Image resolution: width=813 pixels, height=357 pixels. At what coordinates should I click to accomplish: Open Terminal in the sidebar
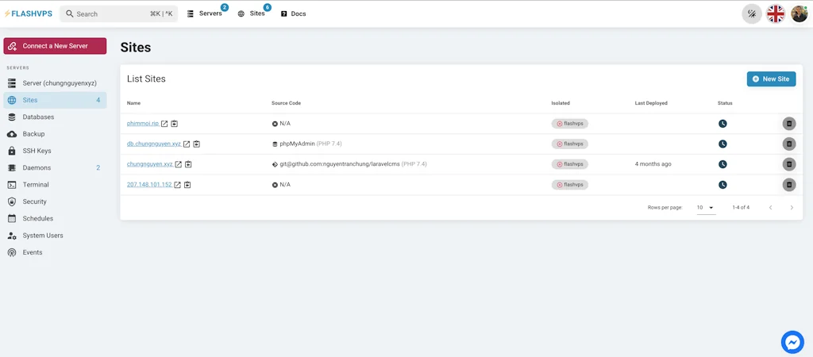(55, 185)
